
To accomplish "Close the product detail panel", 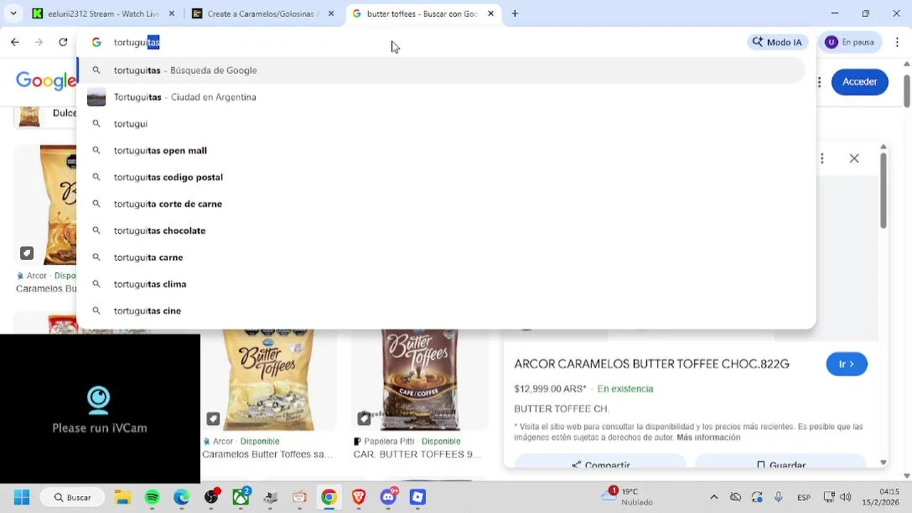I will coord(854,158).
